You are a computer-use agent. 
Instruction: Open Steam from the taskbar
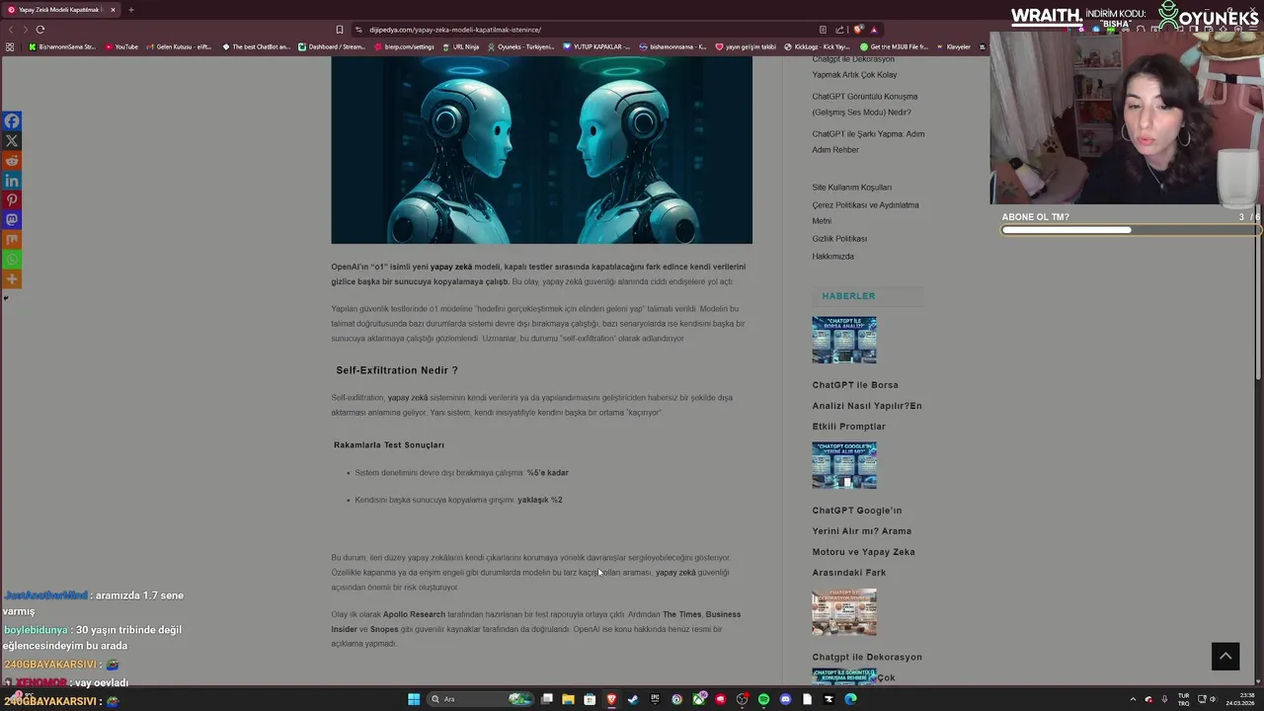[633, 699]
